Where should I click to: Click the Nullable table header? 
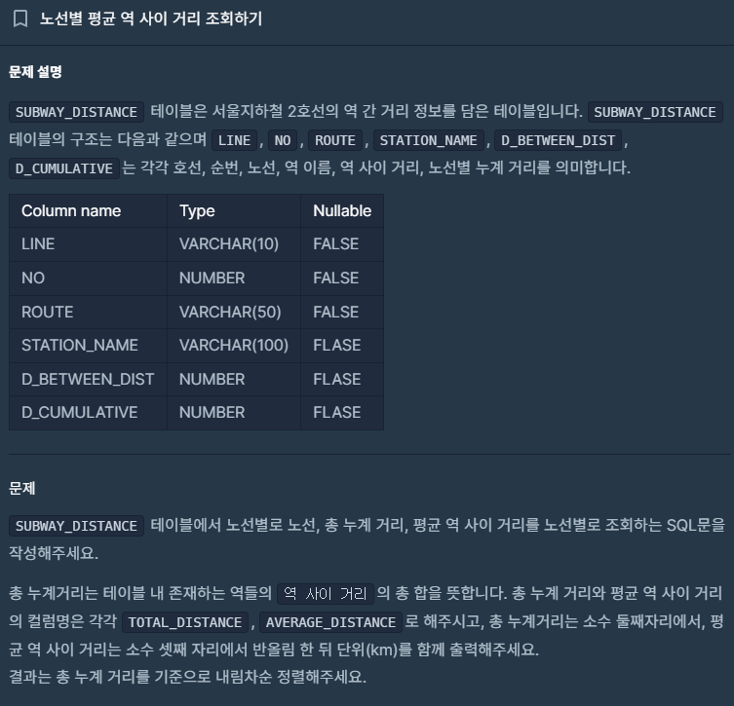[342, 211]
